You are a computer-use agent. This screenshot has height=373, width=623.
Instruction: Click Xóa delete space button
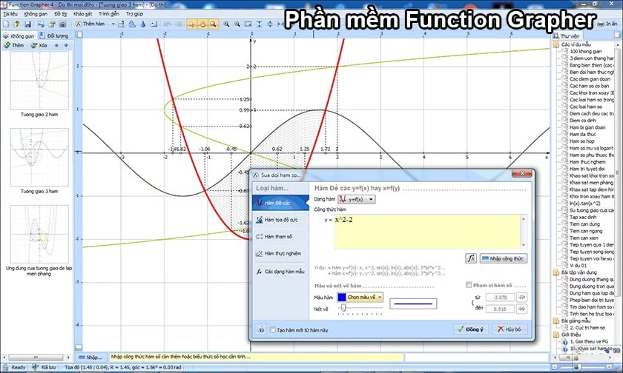pos(39,45)
